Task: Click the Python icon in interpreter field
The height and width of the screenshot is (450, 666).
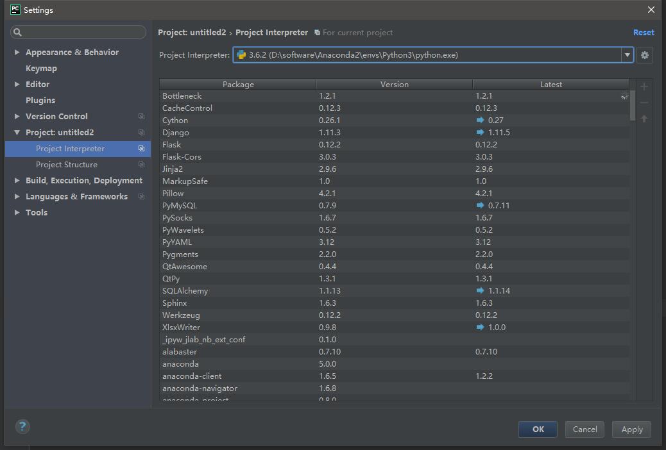Action: click(x=241, y=54)
